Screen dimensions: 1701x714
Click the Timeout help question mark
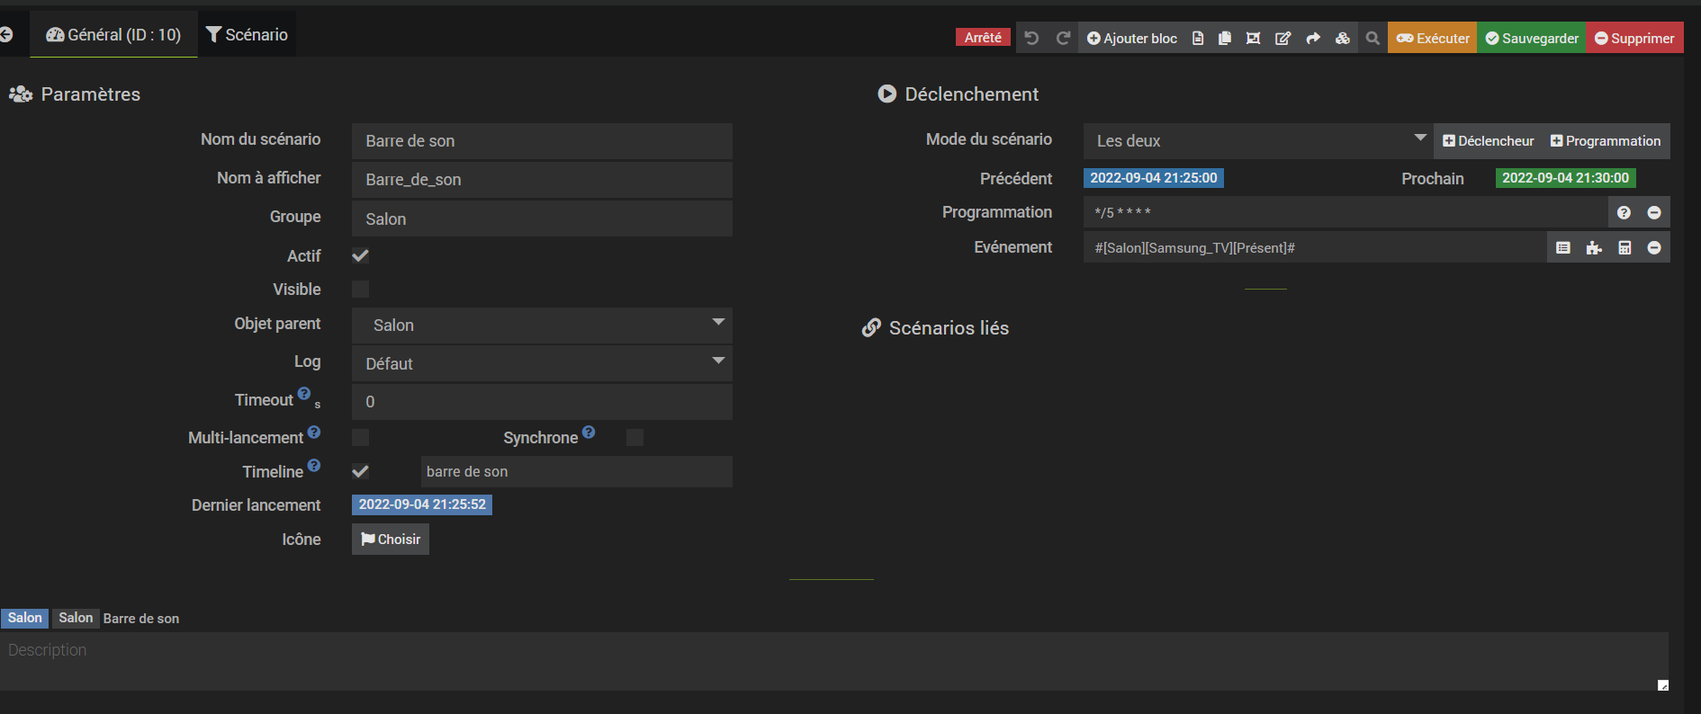pyautogui.click(x=304, y=394)
